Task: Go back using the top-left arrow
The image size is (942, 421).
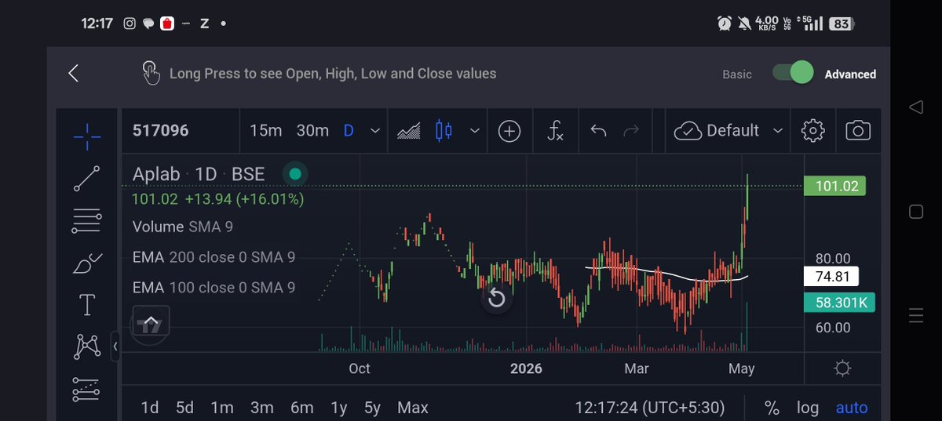Action: click(x=73, y=74)
